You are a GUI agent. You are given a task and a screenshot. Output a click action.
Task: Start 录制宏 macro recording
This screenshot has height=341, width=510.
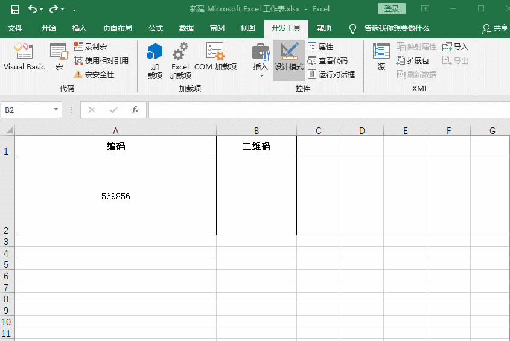click(x=91, y=46)
